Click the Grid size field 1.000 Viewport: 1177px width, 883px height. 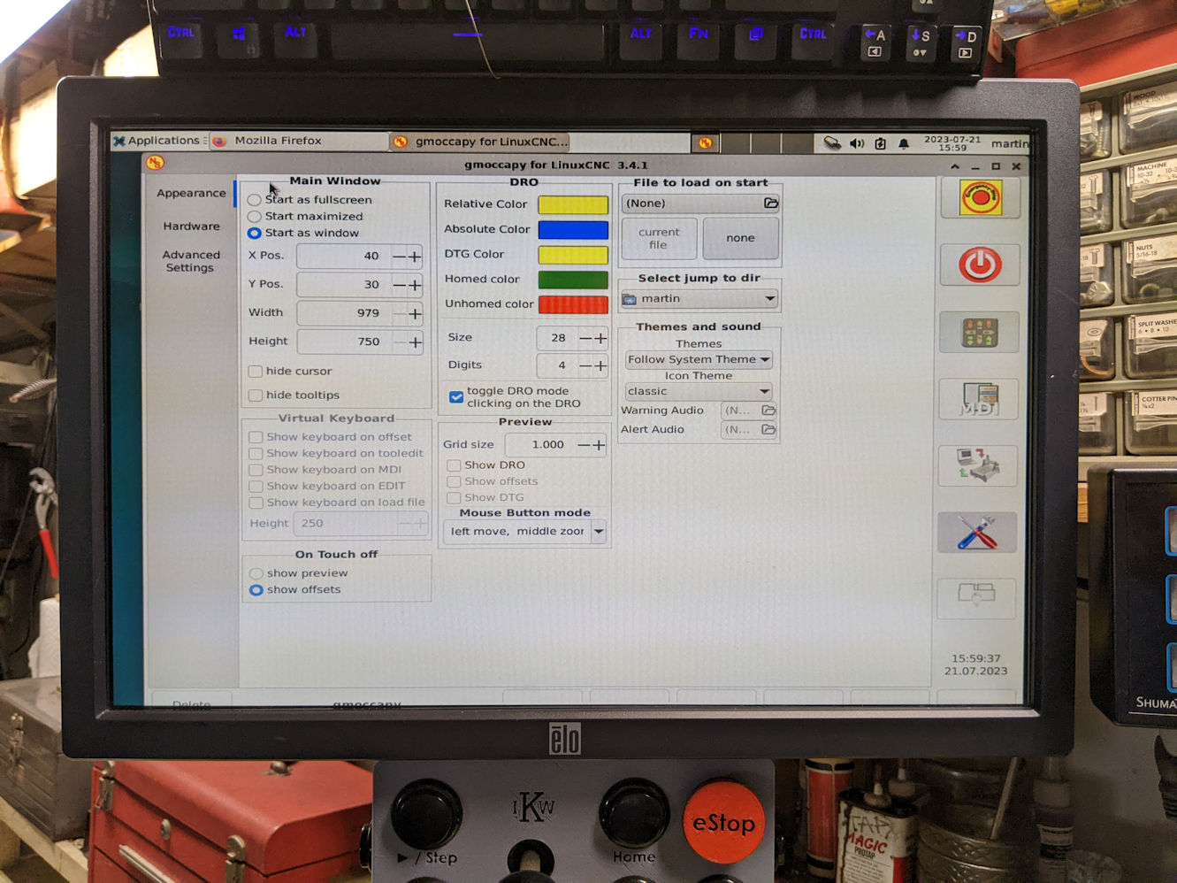click(x=540, y=445)
